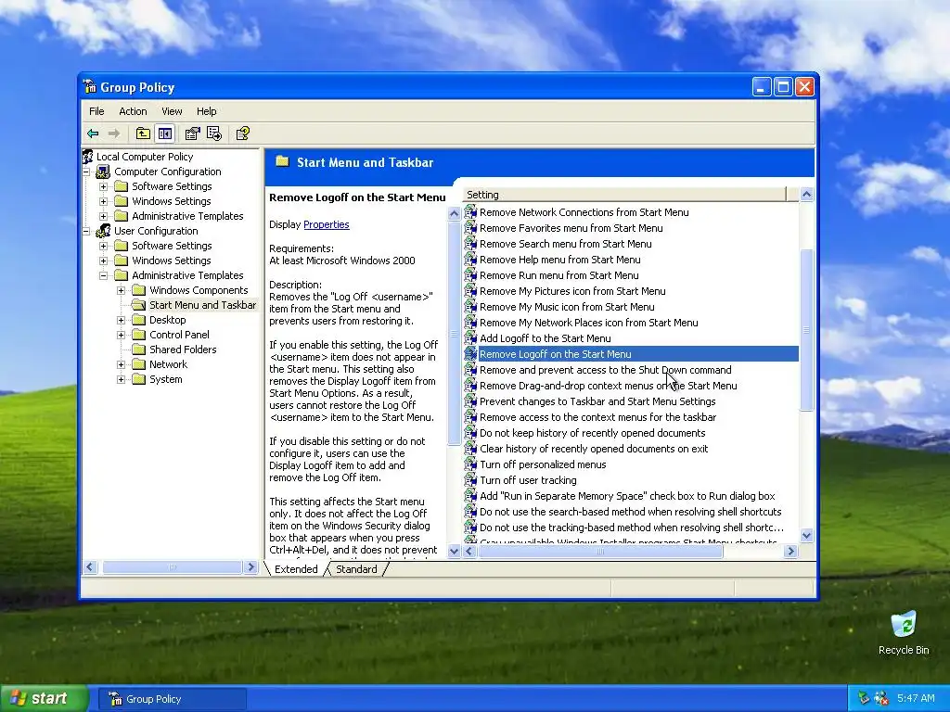Screen dimensions: 950x712
Task: Click the Export List toolbar icon
Action: [x=214, y=133]
